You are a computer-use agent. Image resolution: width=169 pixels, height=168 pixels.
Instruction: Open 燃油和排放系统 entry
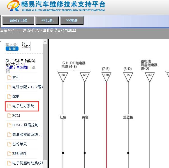[x=27, y=134]
